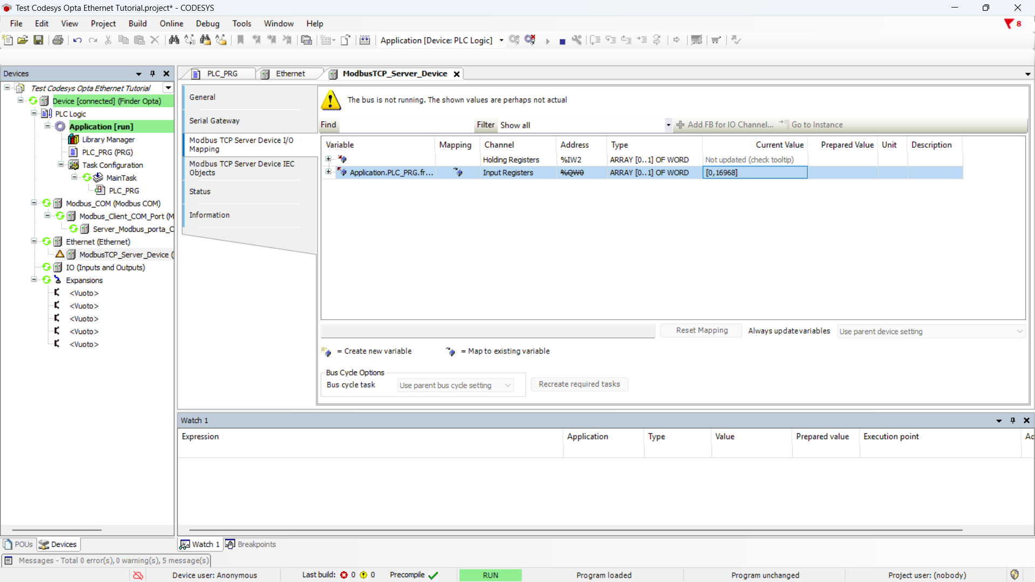Pin the Devices panel
The height and width of the screenshot is (582, 1035).
click(x=153, y=74)
